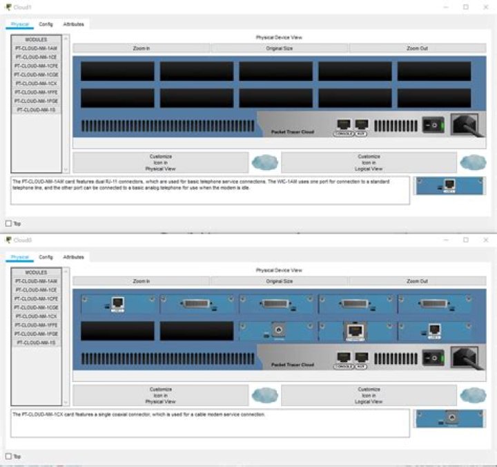The image size is (497, 467).
Task: Open the Config tab in Cloud1
Action: 46,24
